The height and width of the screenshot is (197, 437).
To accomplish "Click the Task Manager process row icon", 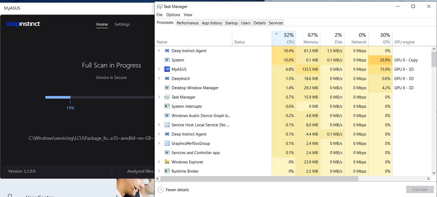I will coord(167,97).
